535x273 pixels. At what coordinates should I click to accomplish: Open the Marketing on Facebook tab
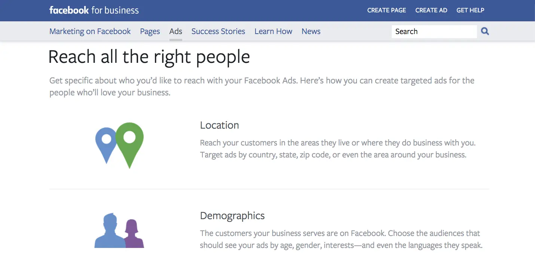(x=90, y=31)
